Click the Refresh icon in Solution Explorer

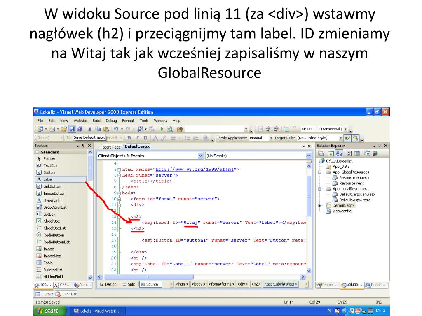[331, 153]
